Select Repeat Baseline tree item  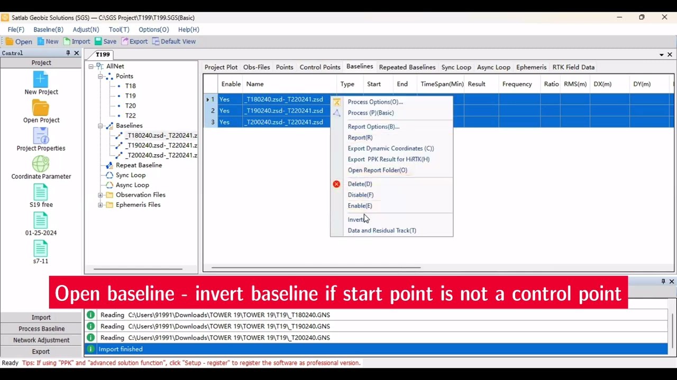139,165
